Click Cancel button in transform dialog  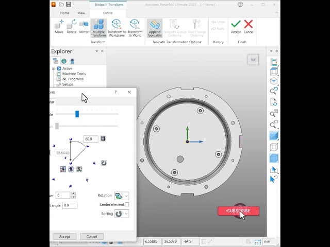tap(92, 237)
